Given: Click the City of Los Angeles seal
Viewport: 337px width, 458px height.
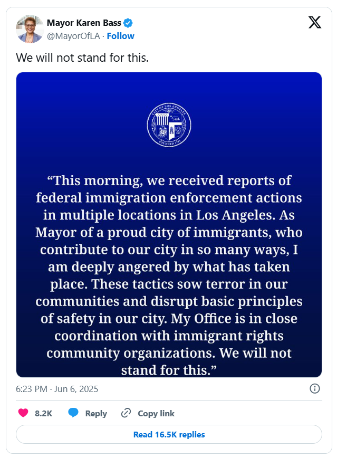Looking at the screenshot, I should point(169,125).
